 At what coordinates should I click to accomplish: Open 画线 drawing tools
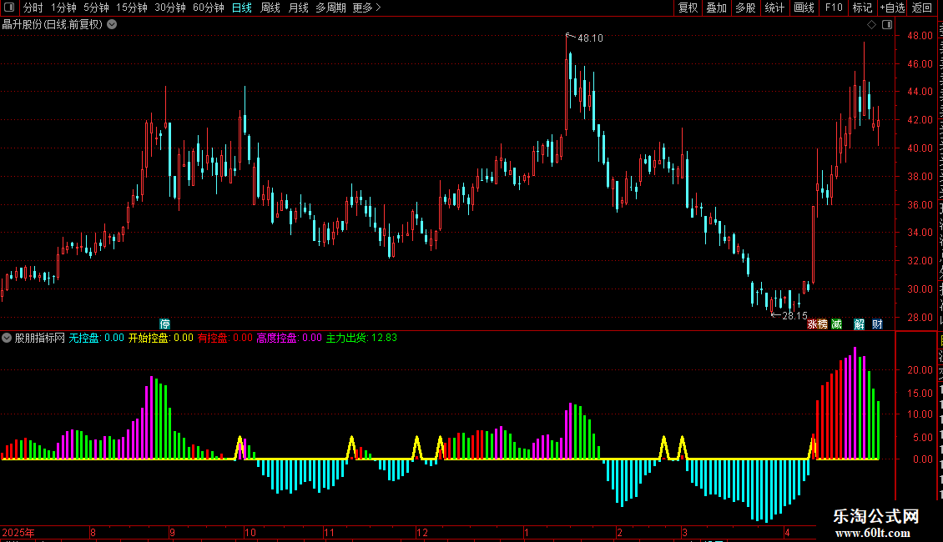click(x=804, y=8)
